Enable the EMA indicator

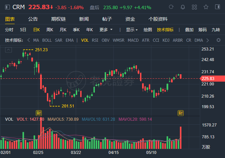[70, 40]
